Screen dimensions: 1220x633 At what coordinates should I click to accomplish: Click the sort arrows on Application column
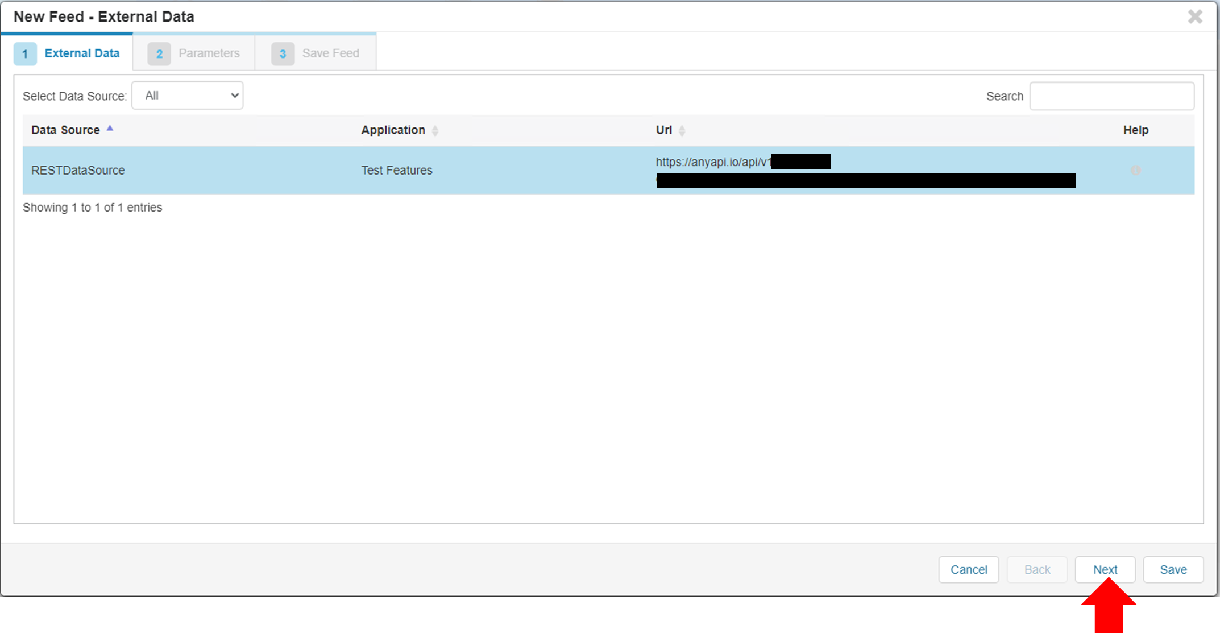click(x=435, y=130)
